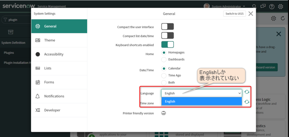
Task: Open the settings gear in top banner
Action: (x=281, y=7)
